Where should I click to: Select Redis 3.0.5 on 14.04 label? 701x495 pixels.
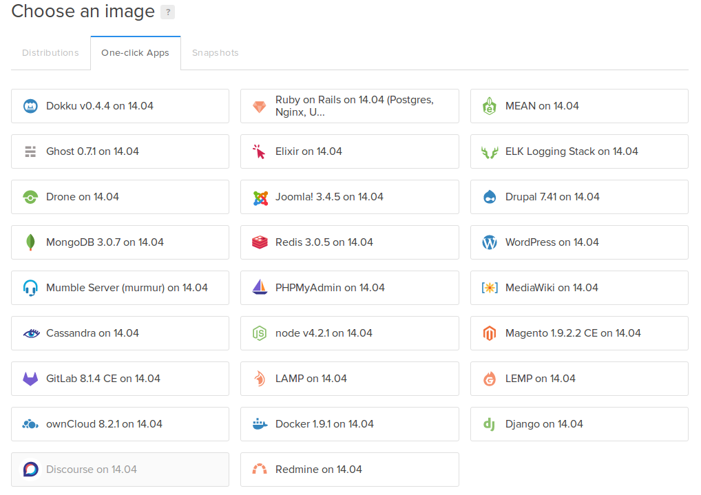coord(324,242)
